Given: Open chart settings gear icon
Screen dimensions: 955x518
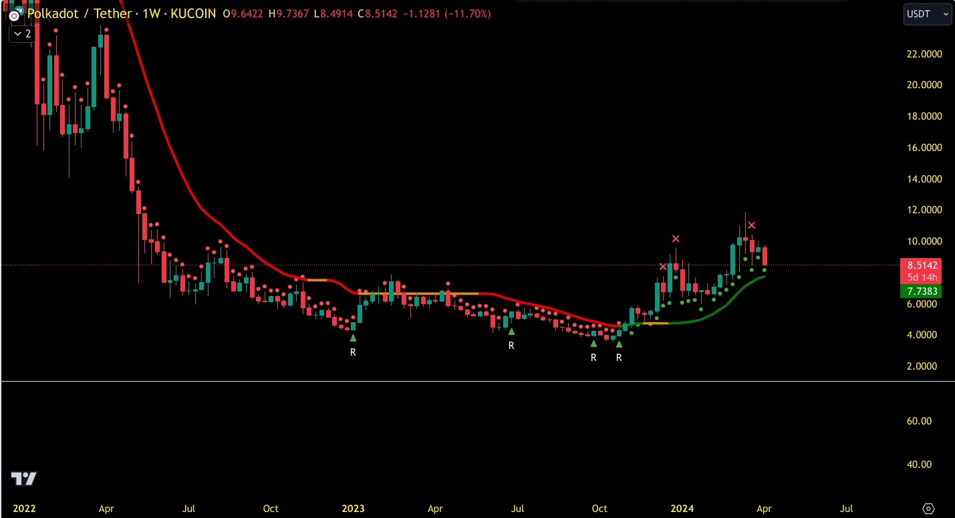Looking at the screenshot, I should pos(928,509).
